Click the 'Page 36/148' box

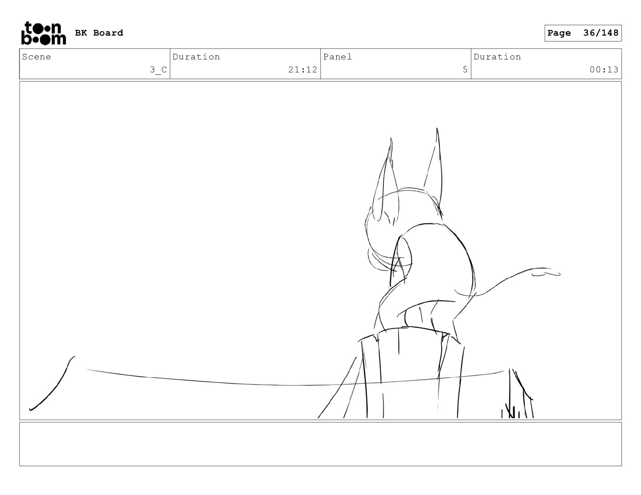click(583, 33)
